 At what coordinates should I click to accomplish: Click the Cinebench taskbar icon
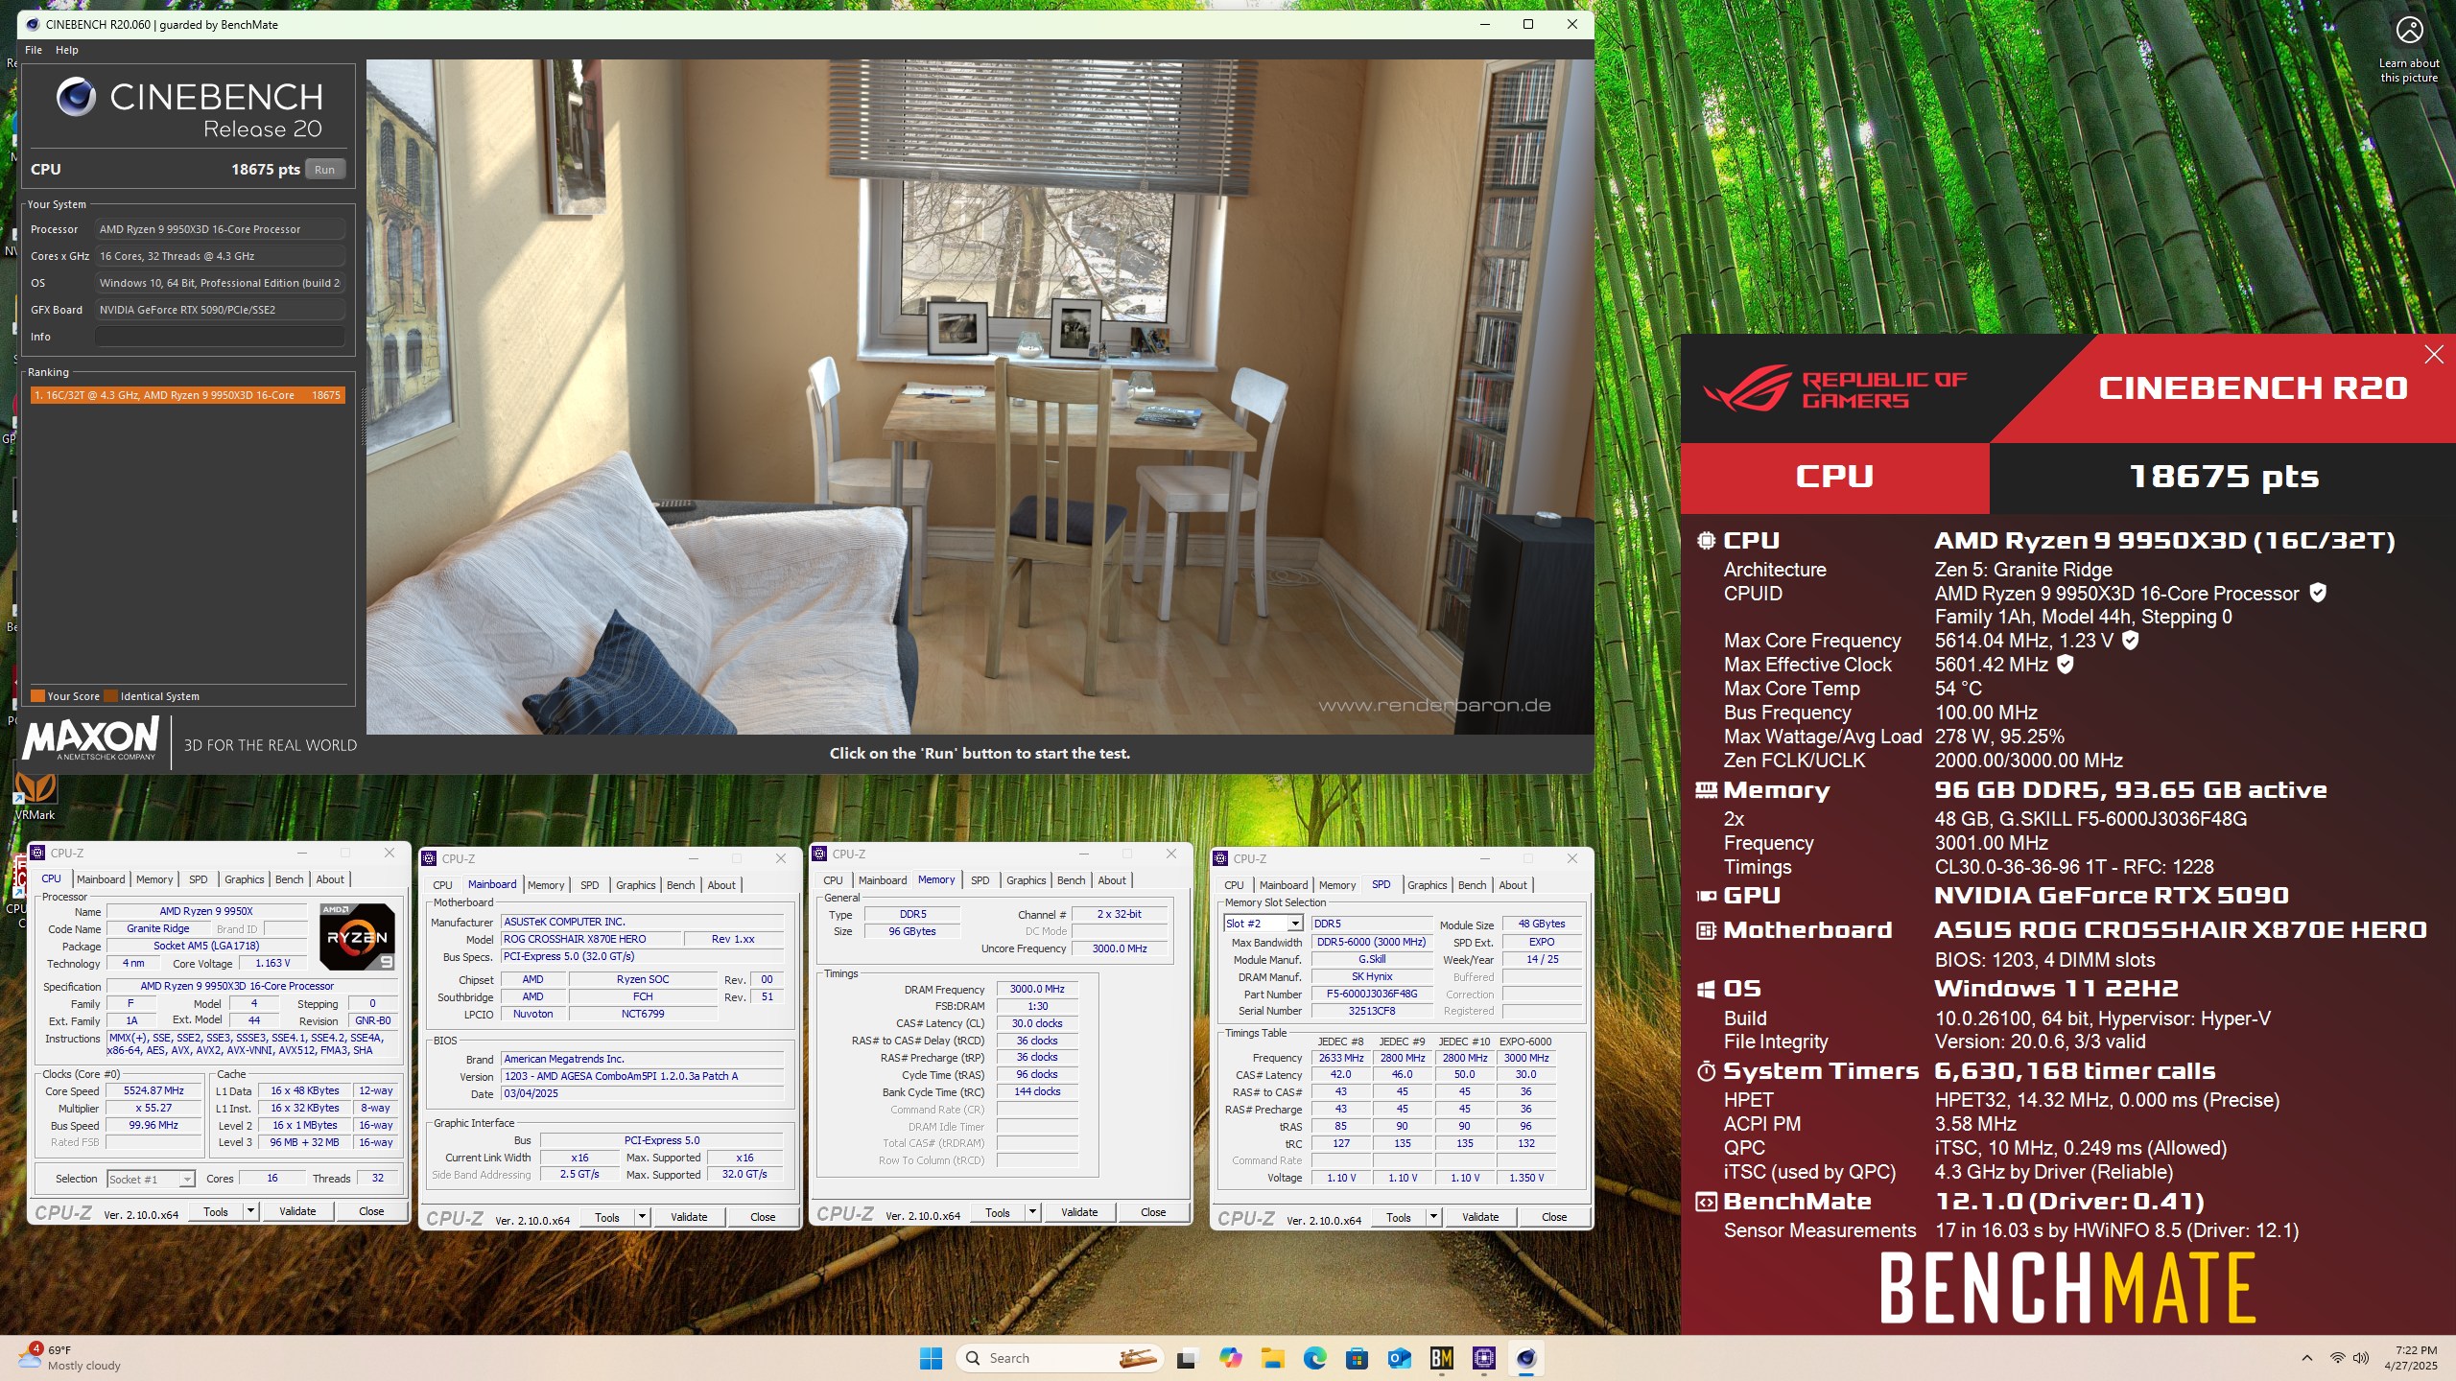click(1525, 1358)
